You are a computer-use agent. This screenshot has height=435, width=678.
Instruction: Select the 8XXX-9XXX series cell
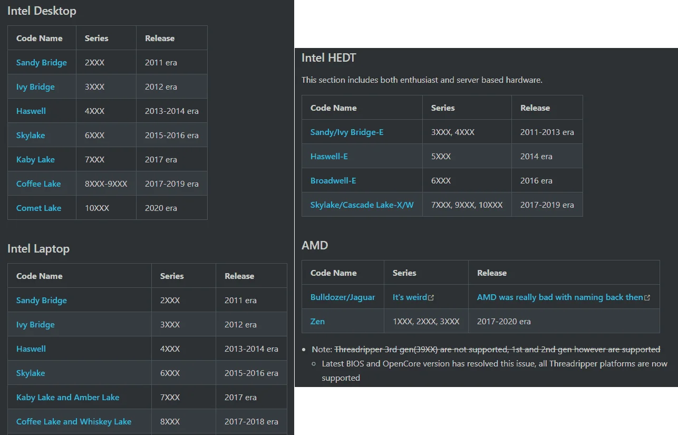pyautogui.click(x=106, y=183)
